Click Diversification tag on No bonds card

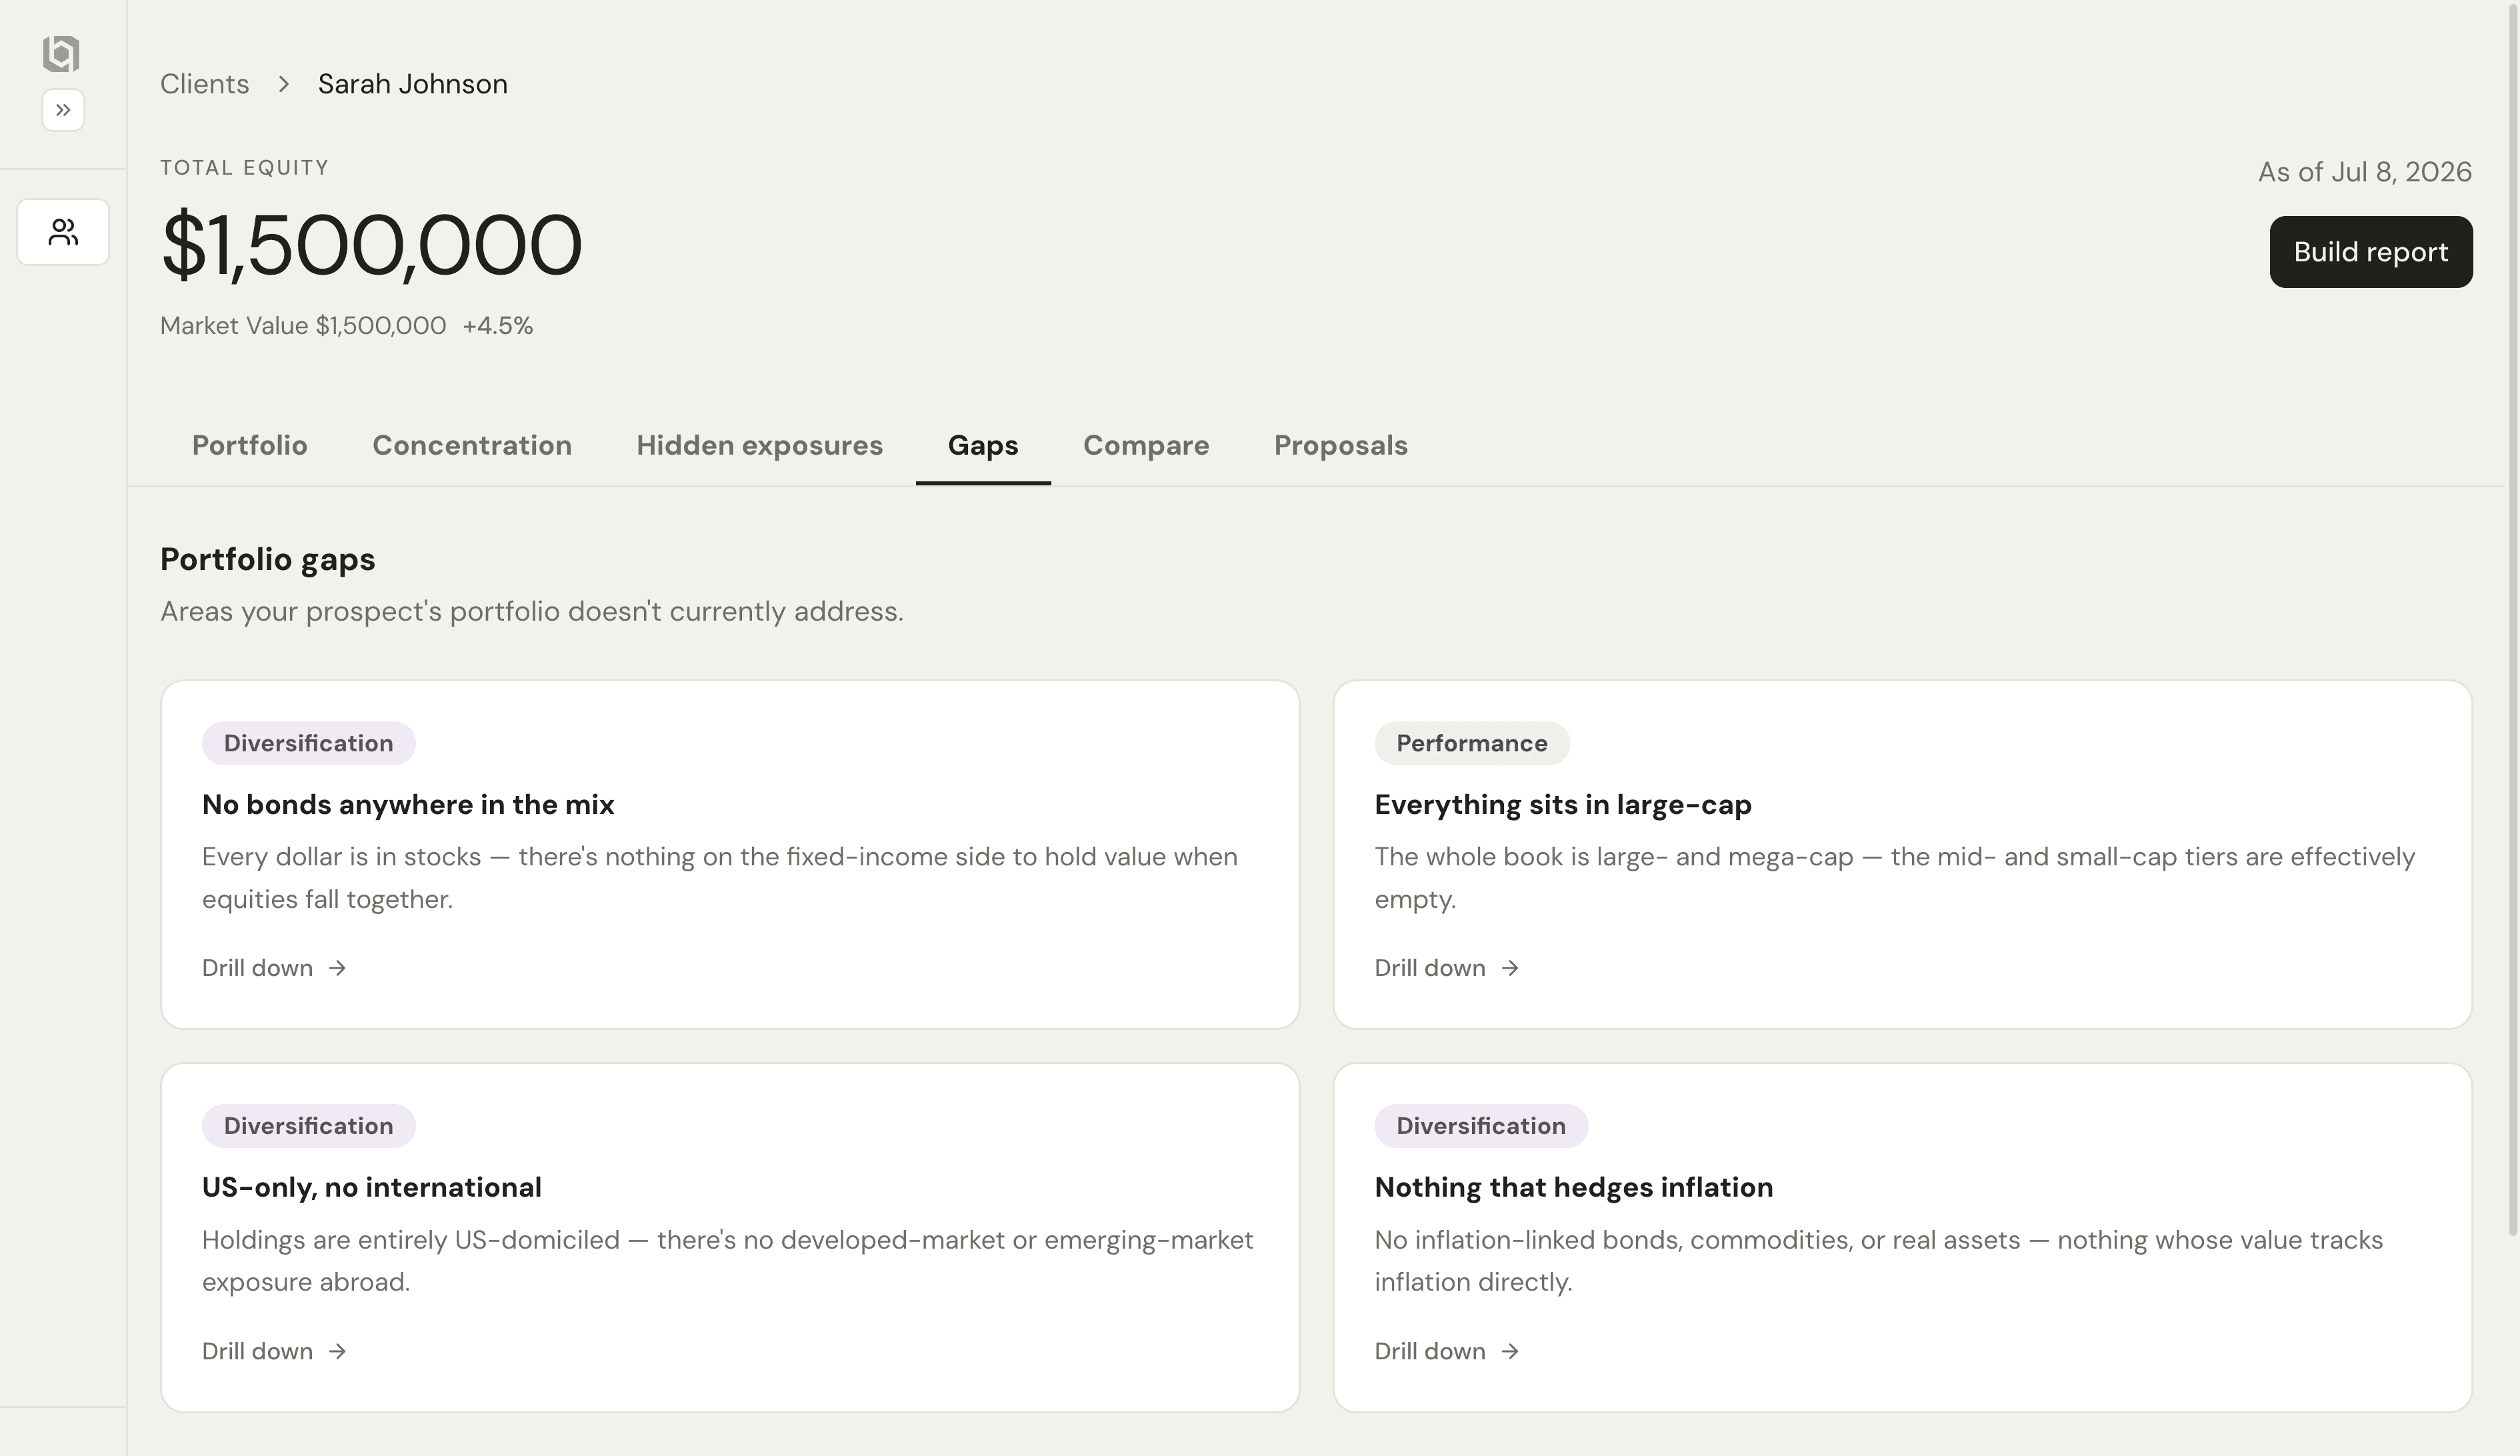tap(308, 743)
